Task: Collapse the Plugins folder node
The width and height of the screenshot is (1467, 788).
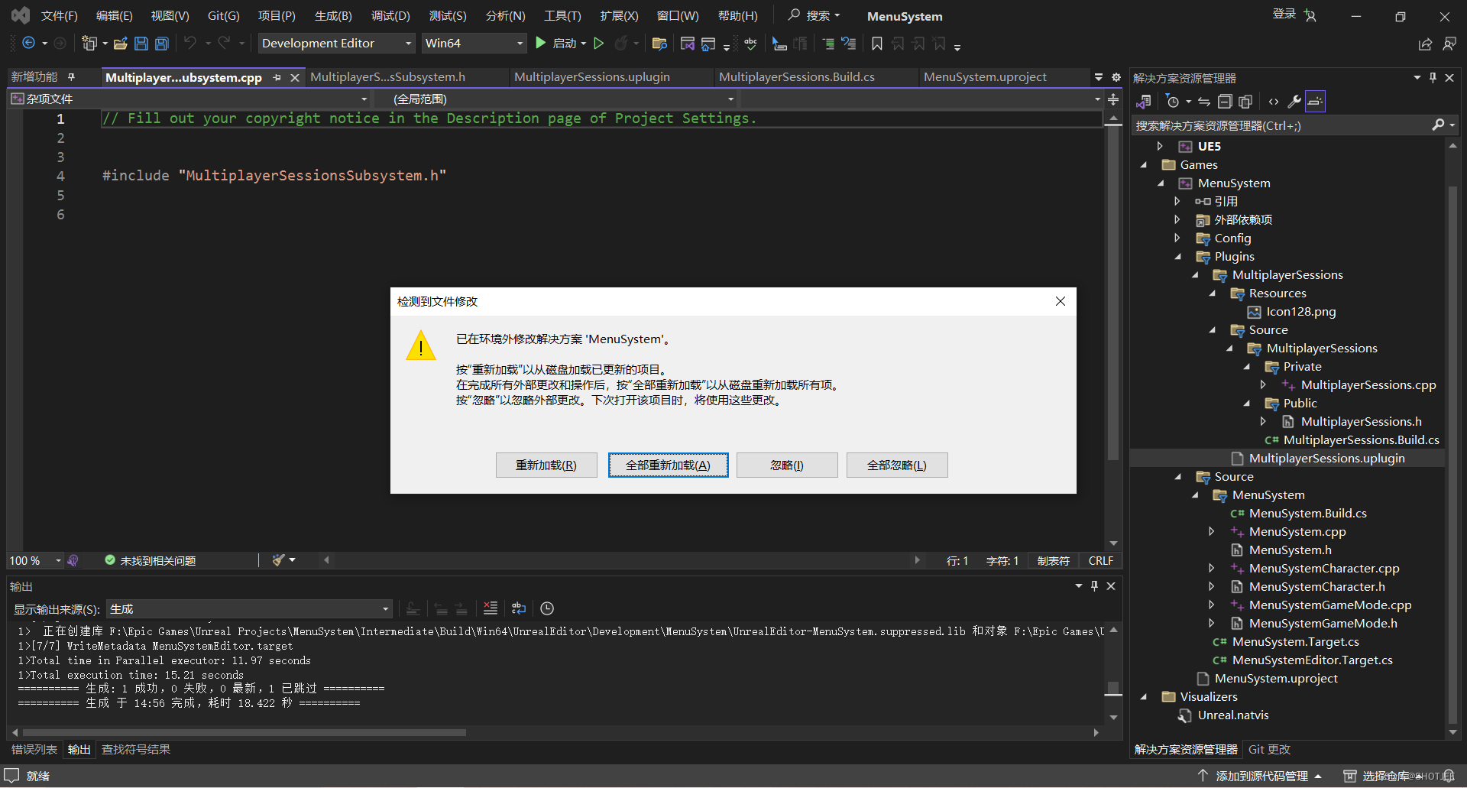Action: coord(1177,257)
